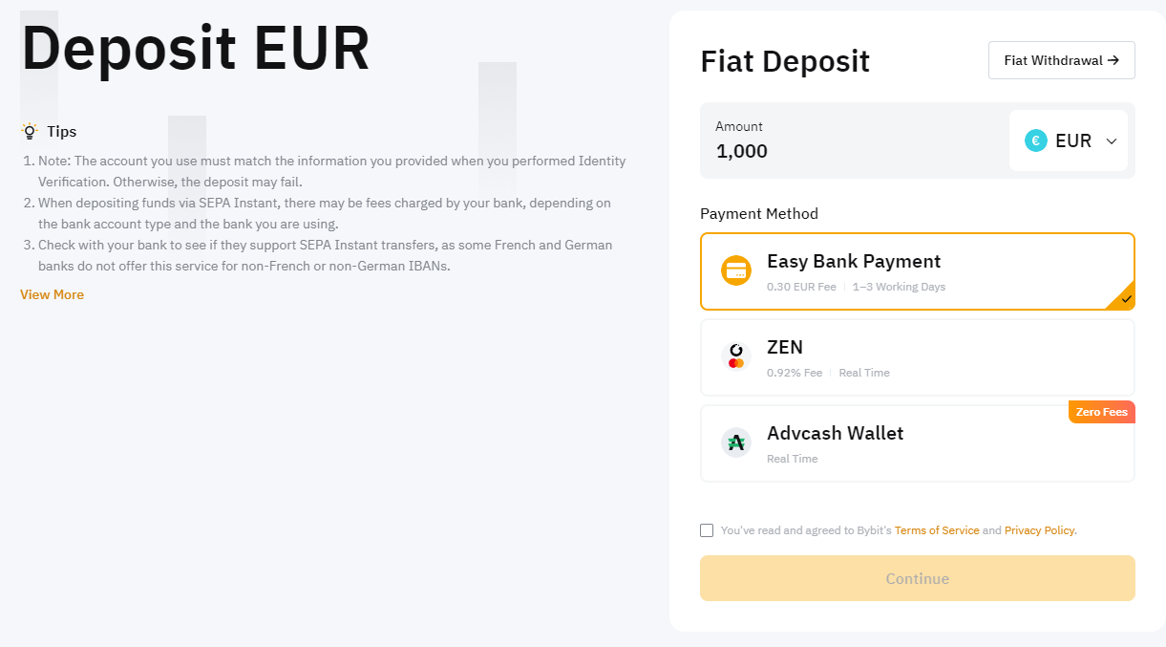Open the Privacy Policy link
The image size is (1166, 647).
pos(1040,530)
